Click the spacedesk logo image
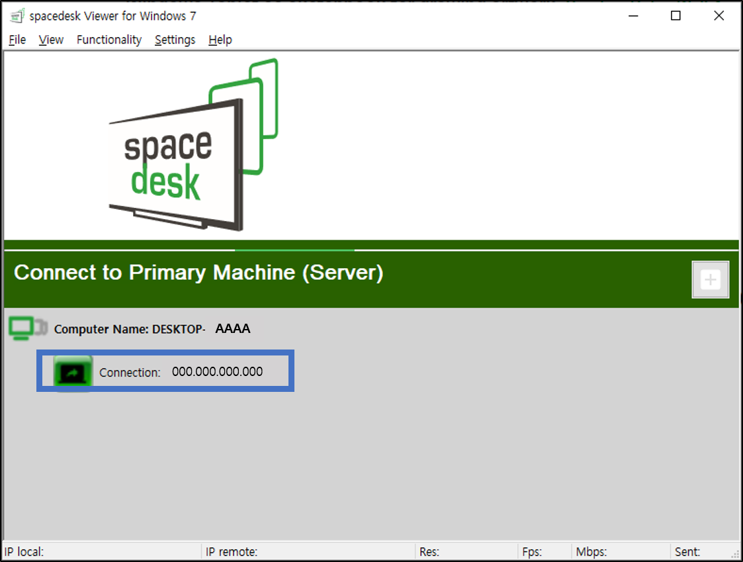Screen dimensions: 743x562 point(194,145)
